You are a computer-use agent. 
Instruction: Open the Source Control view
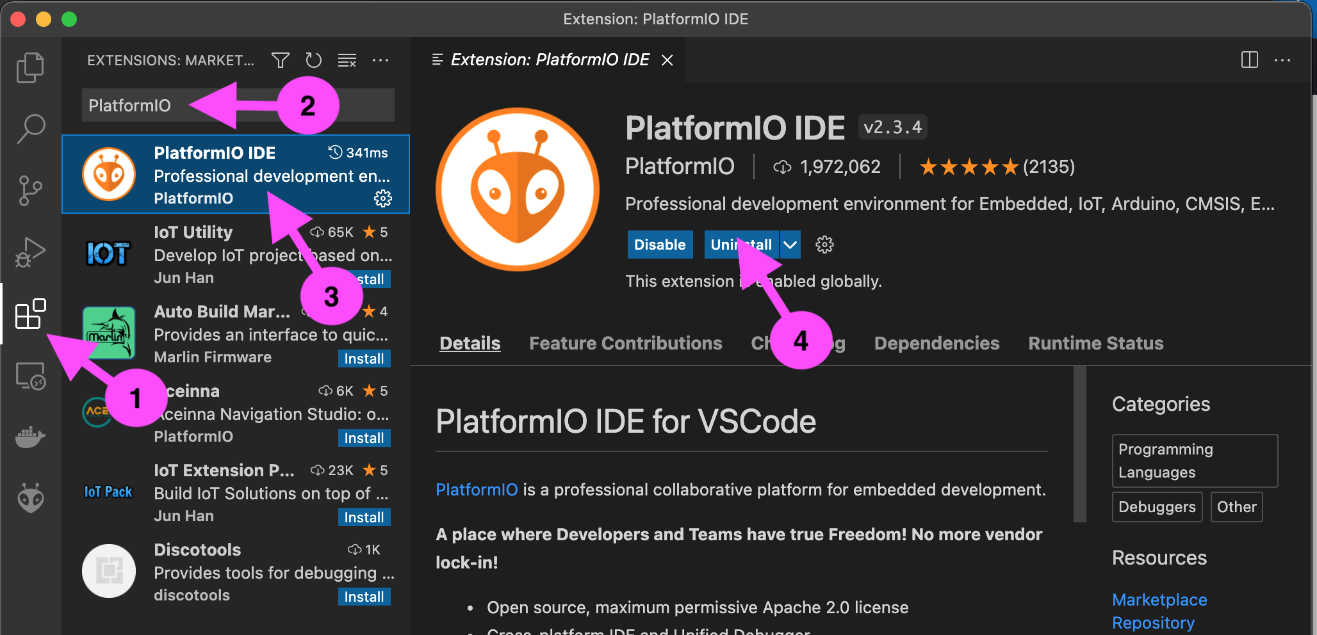click(x=30, y=191)
